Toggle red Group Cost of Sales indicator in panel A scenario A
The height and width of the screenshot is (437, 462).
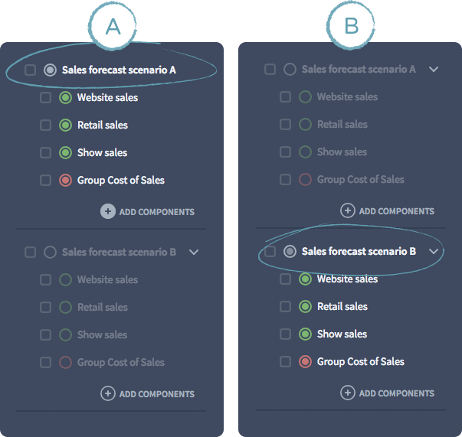click(65, 181)
